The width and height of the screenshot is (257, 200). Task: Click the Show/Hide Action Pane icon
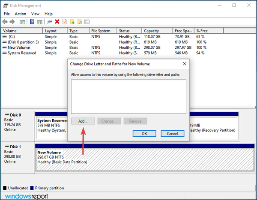(40, 22)
